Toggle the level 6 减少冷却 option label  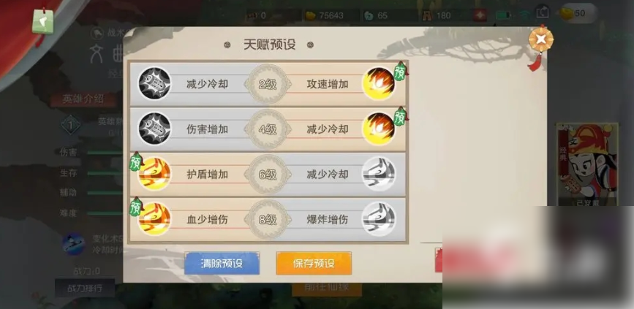point(328,175)
